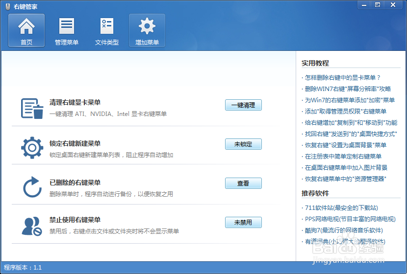The width and height of the screenshot is (407, 274).
Task: Open link 添加"取得管理员权限"右键菜单
Action: pos(346,112)
